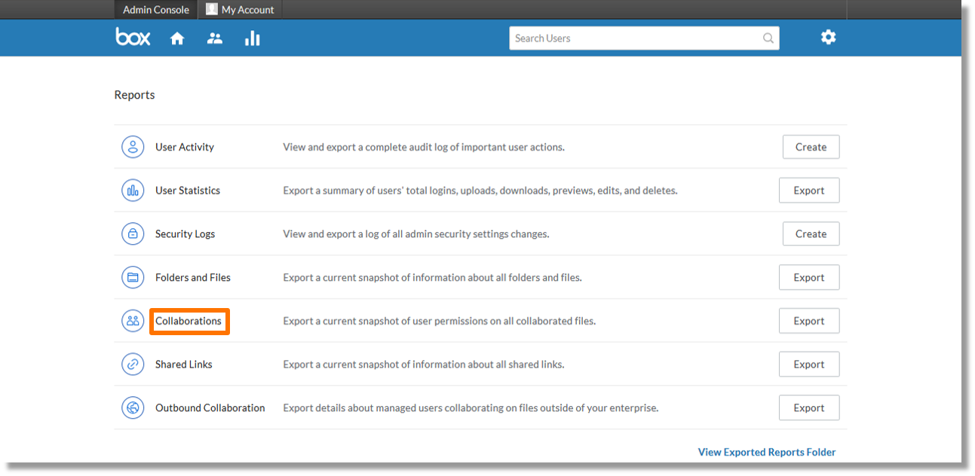This screenshot has width=975, height=476.
Task: Click the Outbound Collaboration description starting 'Export details about managed users'
Action: [471, 408]
